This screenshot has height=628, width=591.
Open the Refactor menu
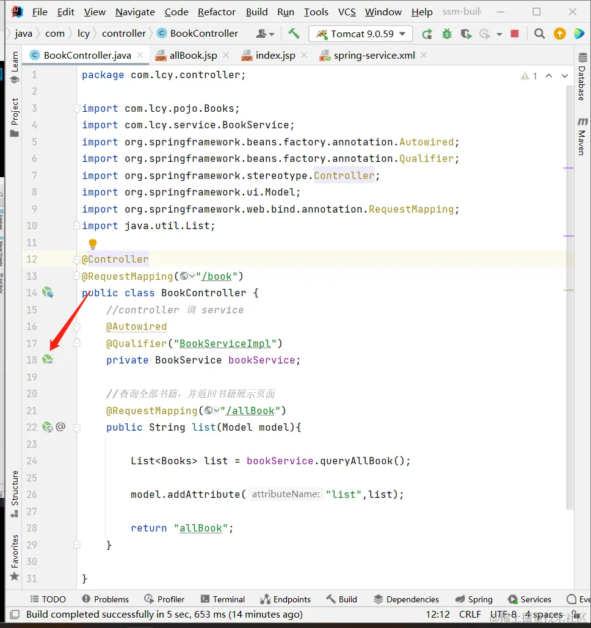pyautogui.click(x=217, y=12)
